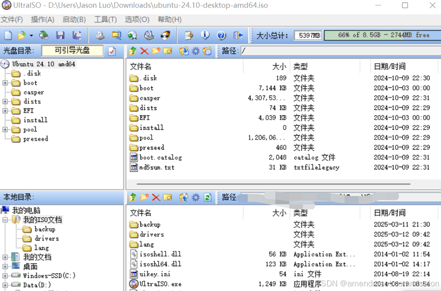The image size is (441, 291).
Task: Expand the 桌面 tree node
Action: (x=5, y=266)
